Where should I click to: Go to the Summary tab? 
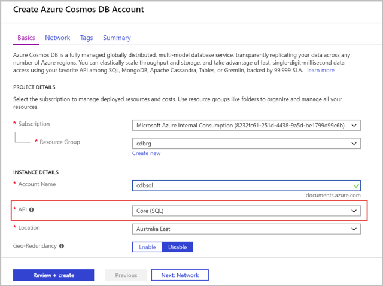pyautogui.click(x=117, y=38)
